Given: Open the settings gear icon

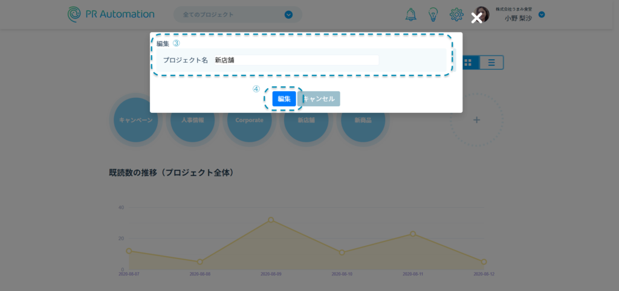Looking at the screenshot, I should point(456,14).
